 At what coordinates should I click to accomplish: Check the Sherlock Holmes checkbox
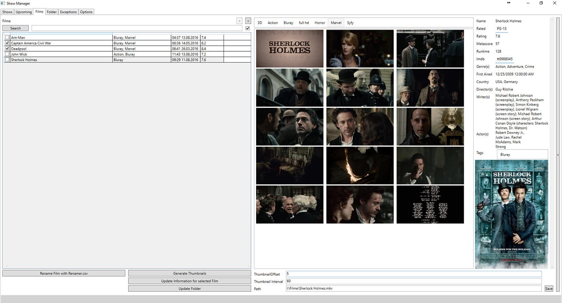[7, 60]
